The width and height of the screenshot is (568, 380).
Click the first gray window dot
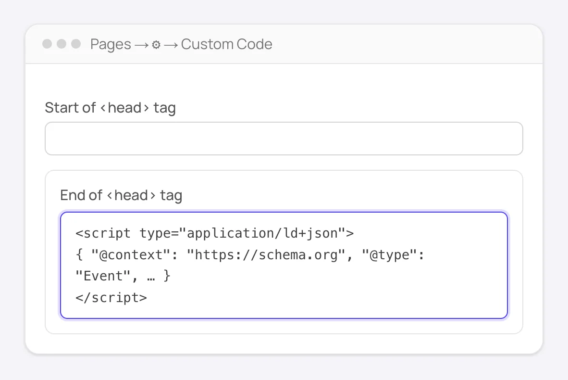click(47, 44)
